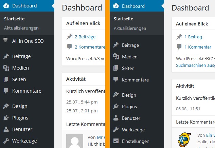
Task: Click the gray default commenter avatar
Action: click(75, 141)
